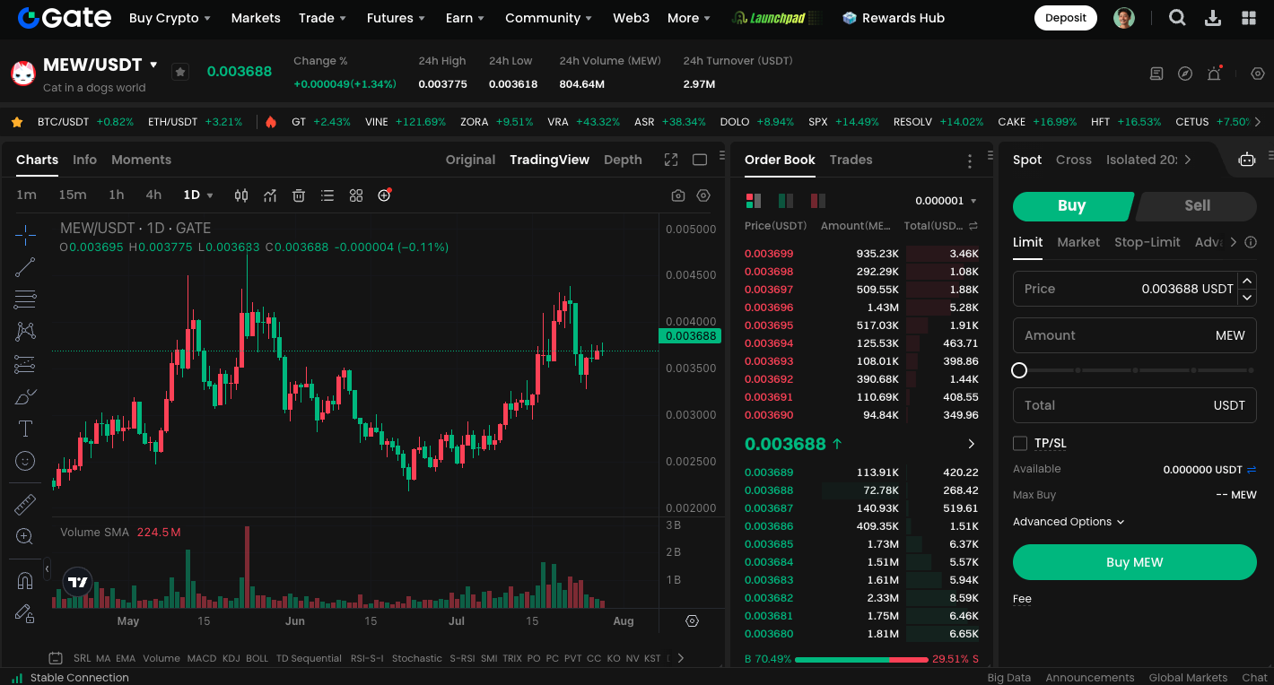
Task: Open the trading guide document icon
Action: 1156,74
